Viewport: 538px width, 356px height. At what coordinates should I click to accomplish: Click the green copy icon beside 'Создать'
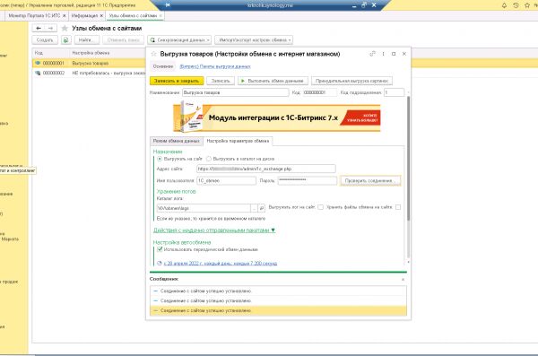pyautogui.click(x=65, y=40)
